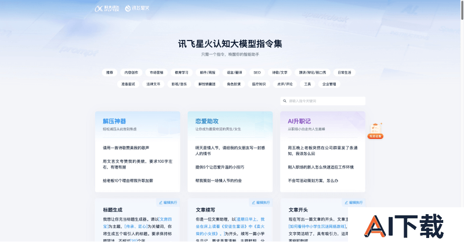Click the magnifier icon in search box
464x242 pixels.
pyautogui.click(x=285, y=101)
